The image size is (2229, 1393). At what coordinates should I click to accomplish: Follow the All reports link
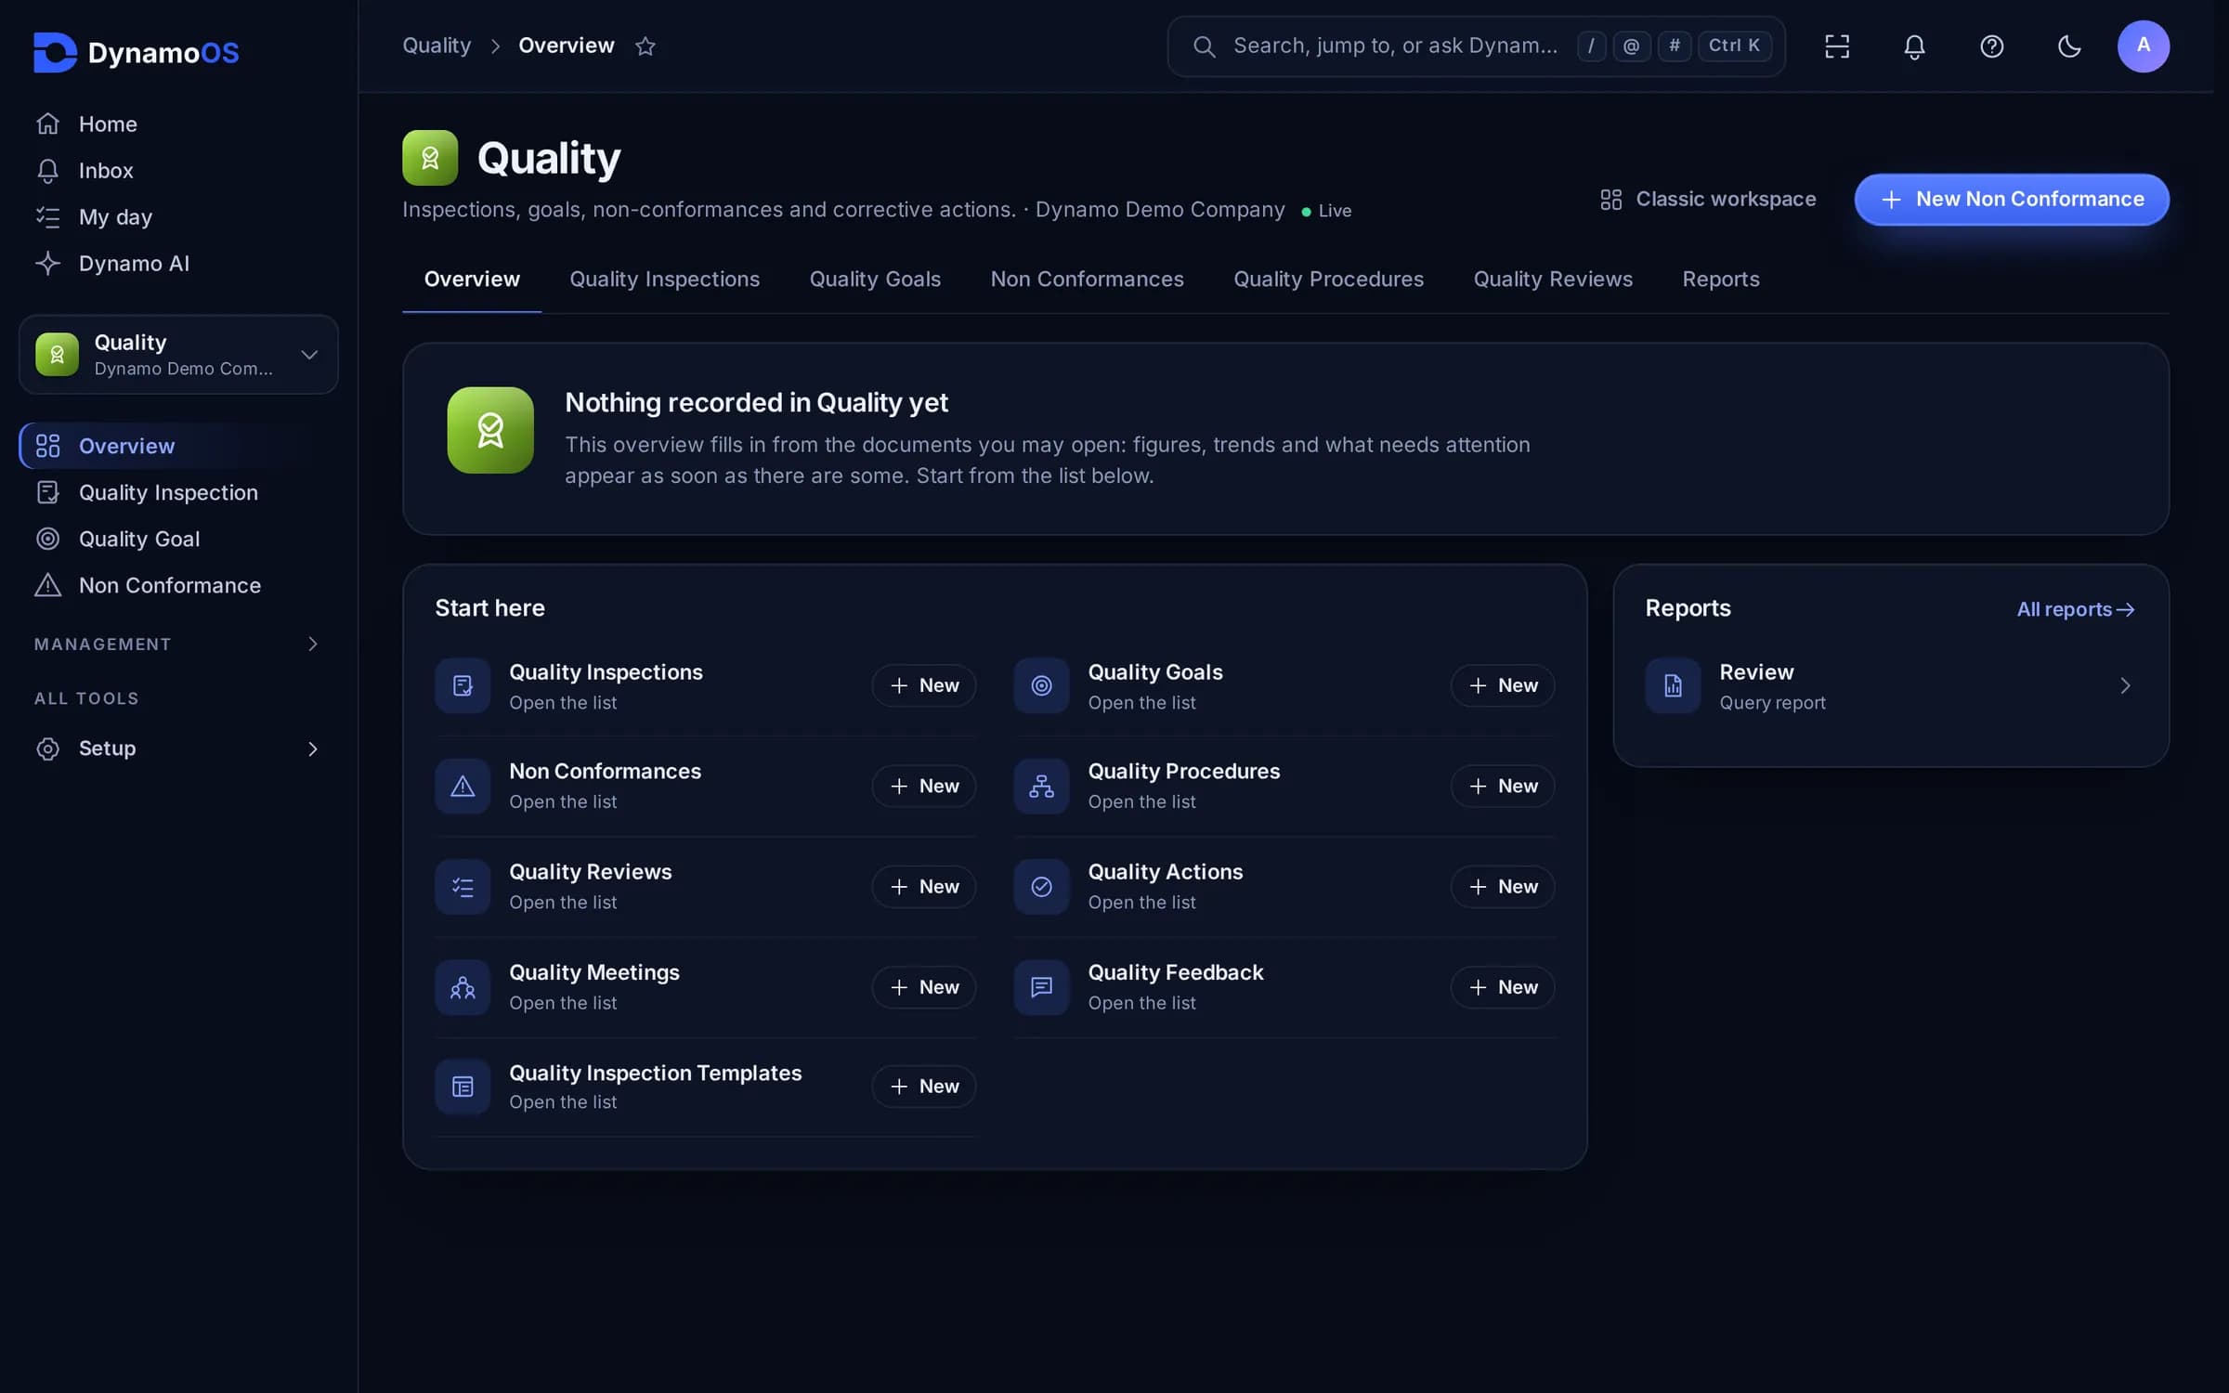click(x=2075, y=609)
